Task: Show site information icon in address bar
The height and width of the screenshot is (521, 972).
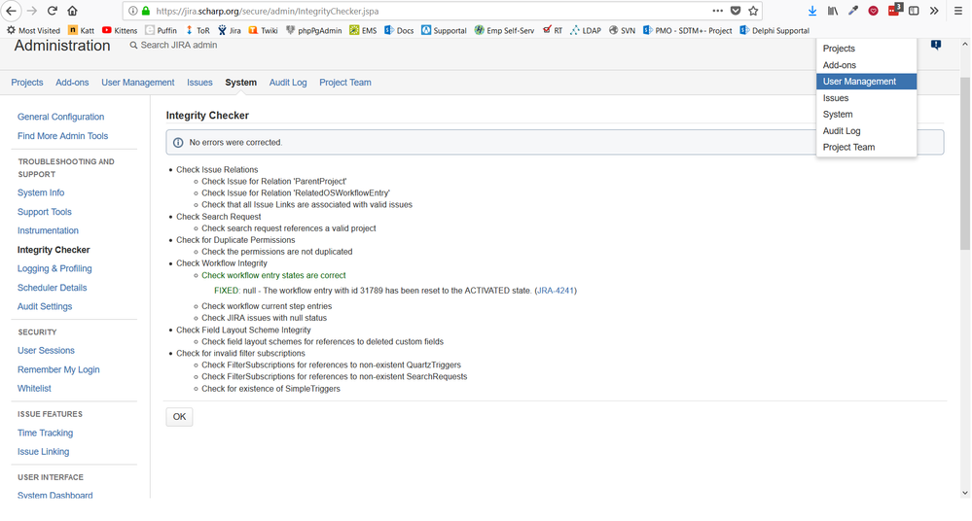Action: pyautogui.click(x=132, y=11)
